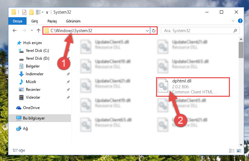The height and width of the screenshot is (161, 249).
Task: Switch to large icons view layout
Action: pyautogui.click(x=239, y=151)
